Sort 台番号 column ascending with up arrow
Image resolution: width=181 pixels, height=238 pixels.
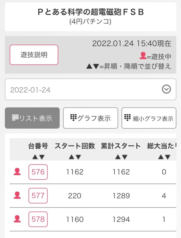click(35, 157)
